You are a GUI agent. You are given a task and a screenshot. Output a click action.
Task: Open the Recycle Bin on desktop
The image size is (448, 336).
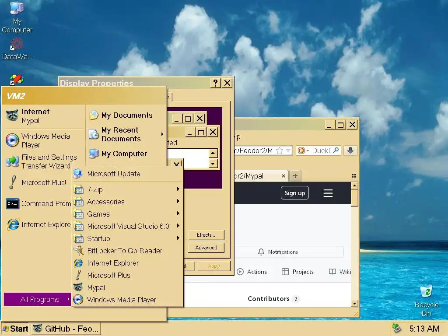point(426,301)
